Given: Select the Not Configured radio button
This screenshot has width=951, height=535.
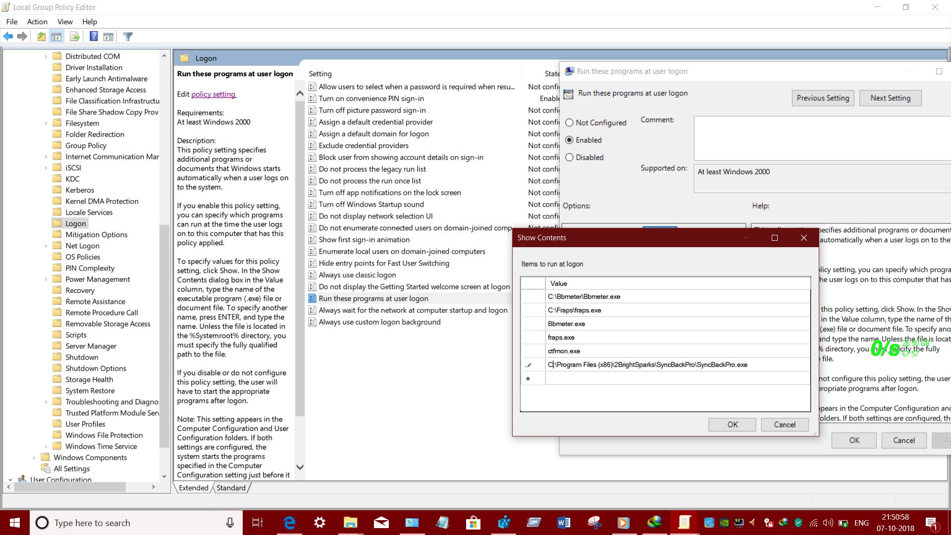Looking at the screenshot, I should 569,123.
